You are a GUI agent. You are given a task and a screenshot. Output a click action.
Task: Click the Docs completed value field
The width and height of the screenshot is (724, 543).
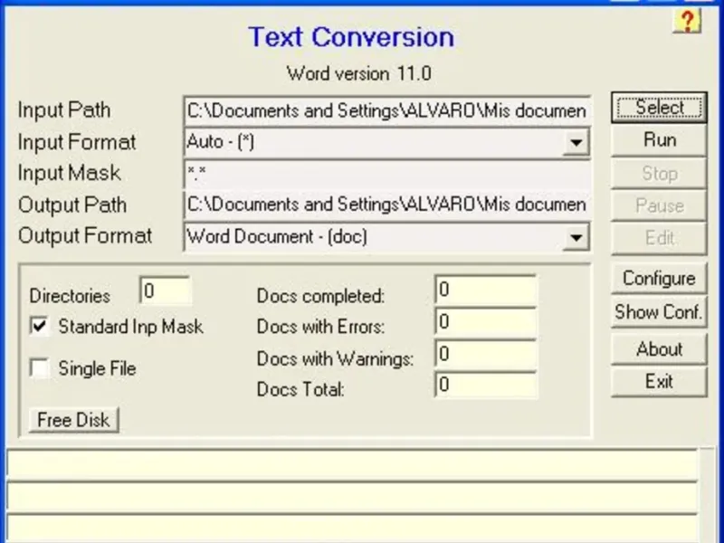click(x=486, y=290)
